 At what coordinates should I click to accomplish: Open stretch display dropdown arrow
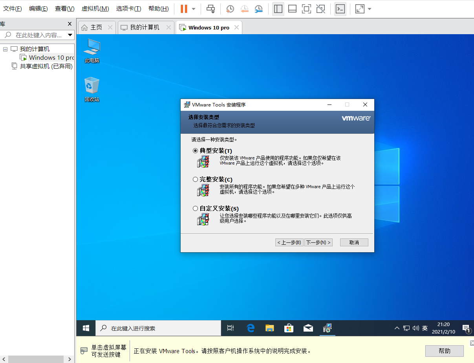pyautogui.click(x=370, y=9)
